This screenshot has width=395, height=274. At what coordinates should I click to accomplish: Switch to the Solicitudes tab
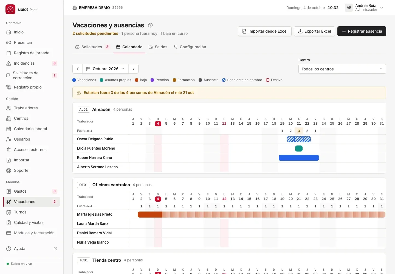pyautogui.click(x=92, y=47)
